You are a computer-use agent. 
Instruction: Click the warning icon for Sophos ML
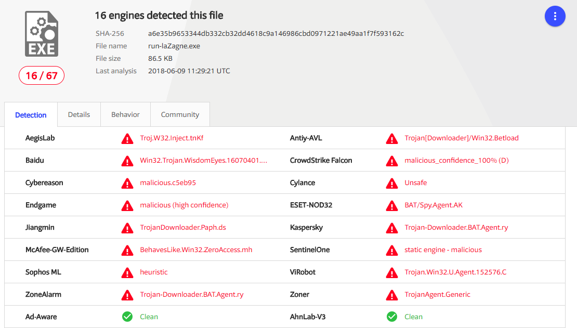pos(127,272)
